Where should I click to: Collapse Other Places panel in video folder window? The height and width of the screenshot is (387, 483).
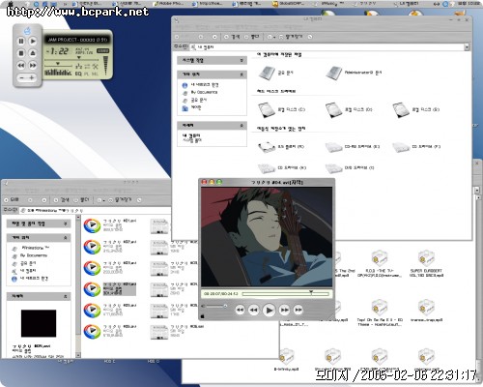point(39,238)
